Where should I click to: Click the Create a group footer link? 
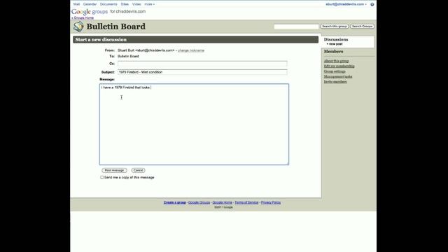coord(174,202)
